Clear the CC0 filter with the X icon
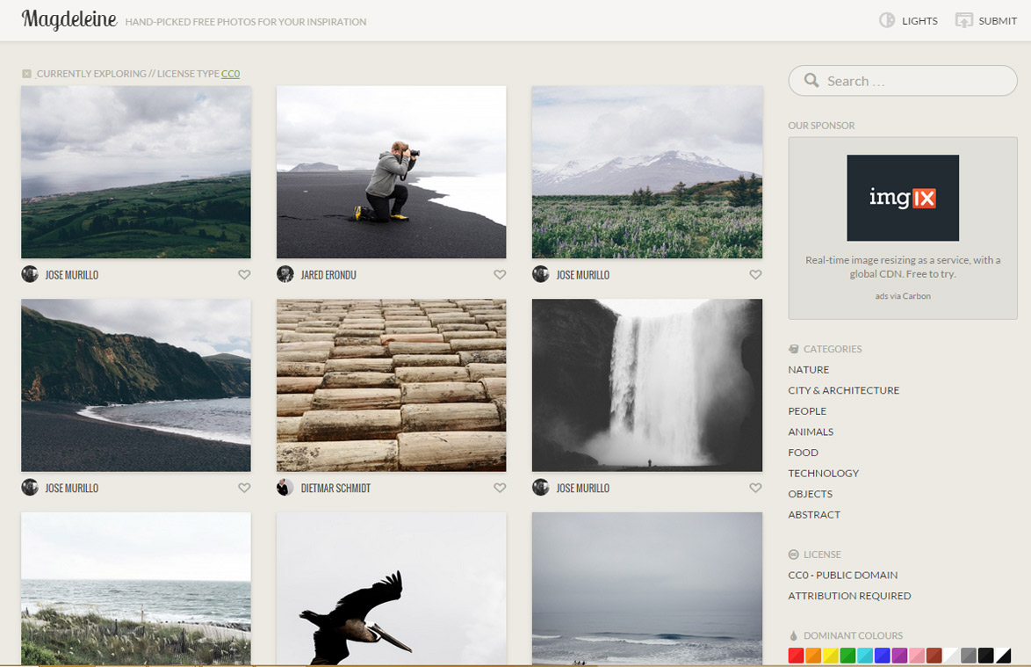The image size is (1031, 667). pos(26,74)
